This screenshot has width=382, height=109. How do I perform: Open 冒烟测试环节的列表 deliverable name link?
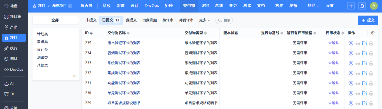tap(124, 53)
